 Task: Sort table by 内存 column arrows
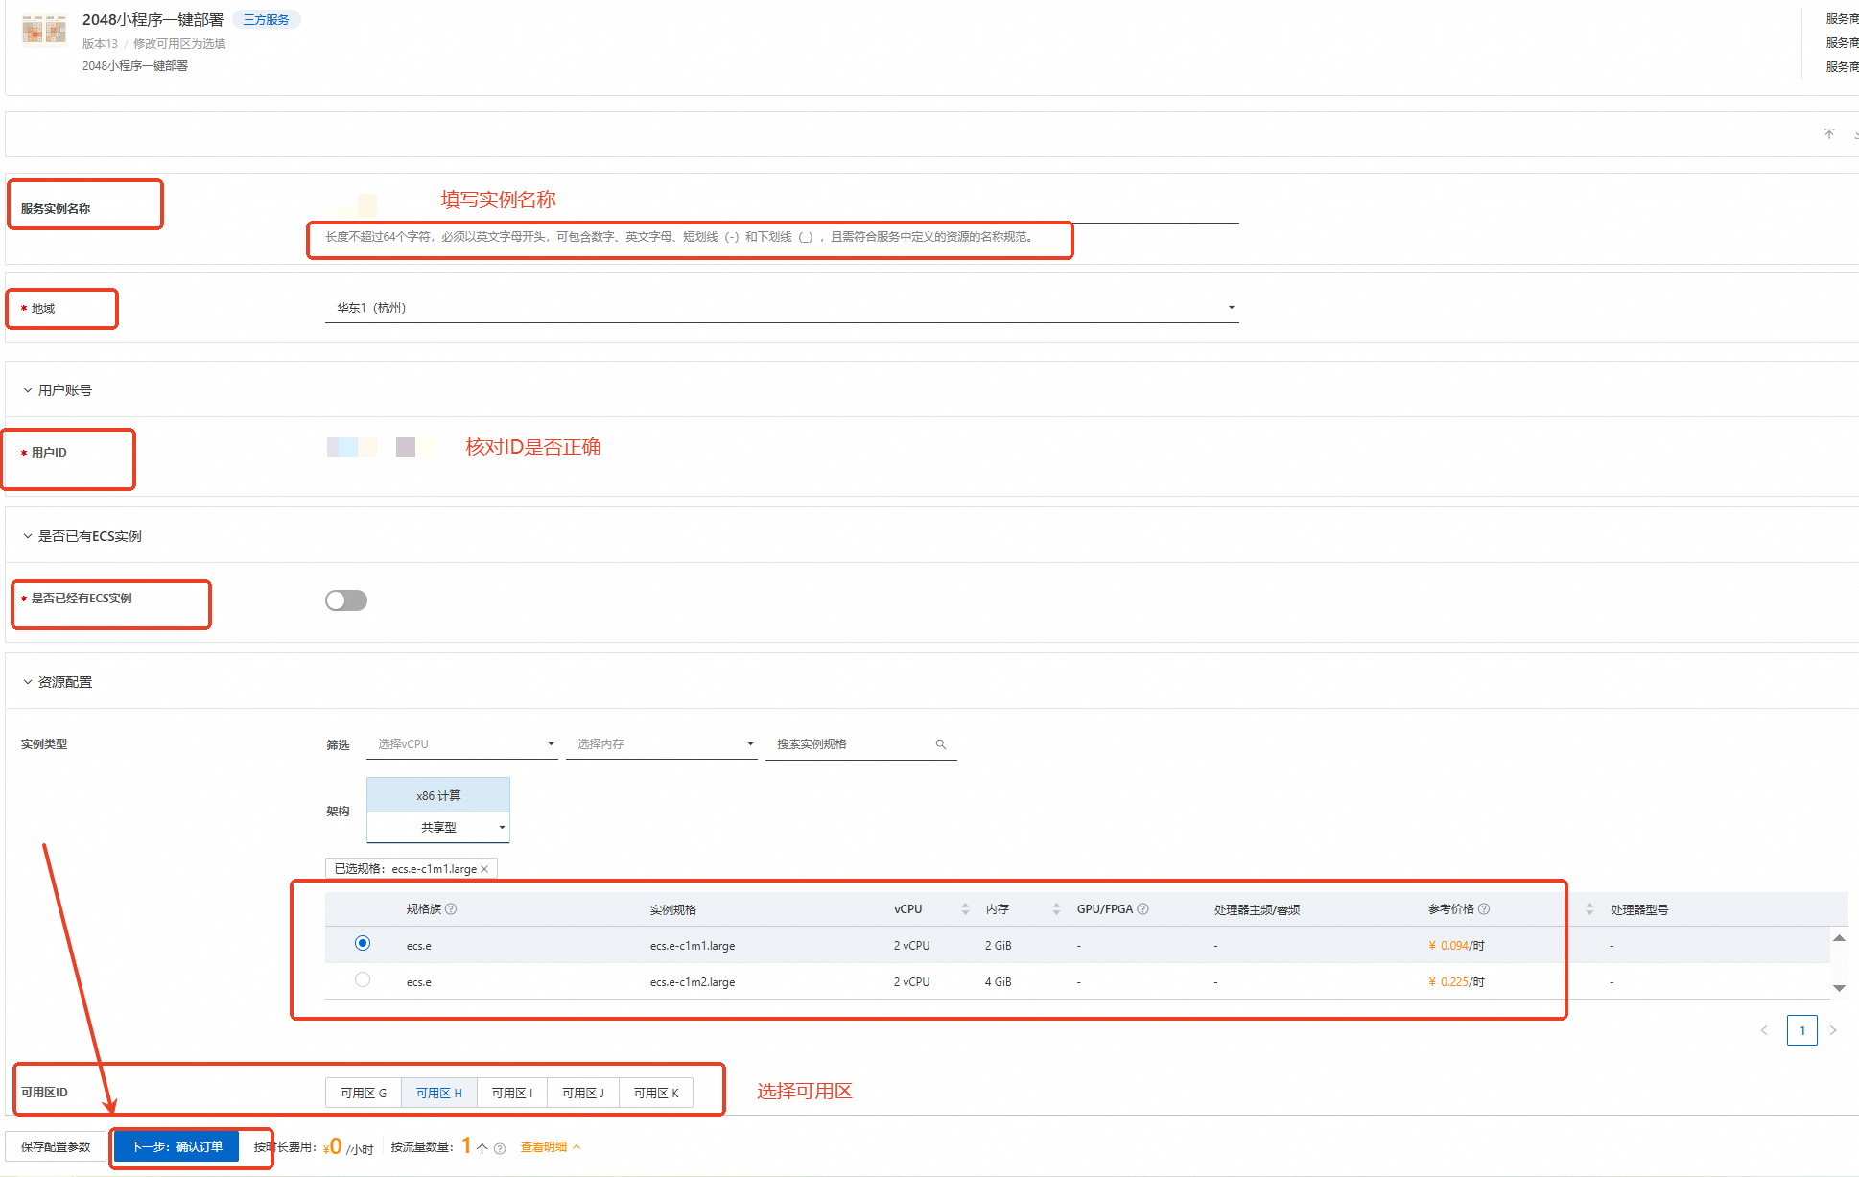[x=1056, y=908]
